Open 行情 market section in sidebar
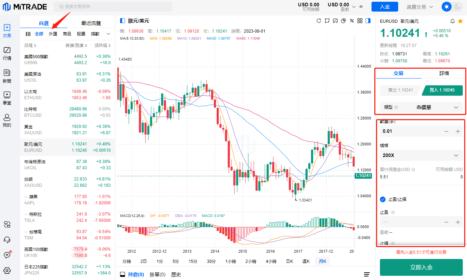Viewport: 467px width, 280px height. pyautogui.click(x=7, y=54)
